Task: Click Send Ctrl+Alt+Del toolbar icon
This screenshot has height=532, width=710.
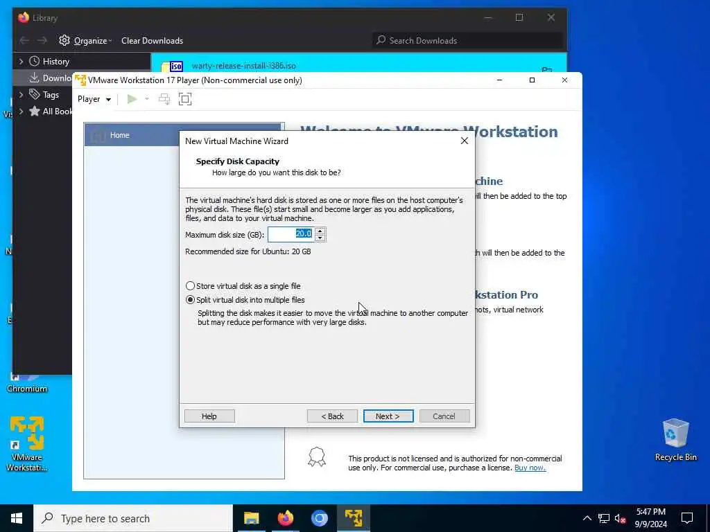Action: (x=164, y=99)
